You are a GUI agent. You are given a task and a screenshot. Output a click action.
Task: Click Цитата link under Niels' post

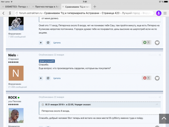tap(57, 78)
